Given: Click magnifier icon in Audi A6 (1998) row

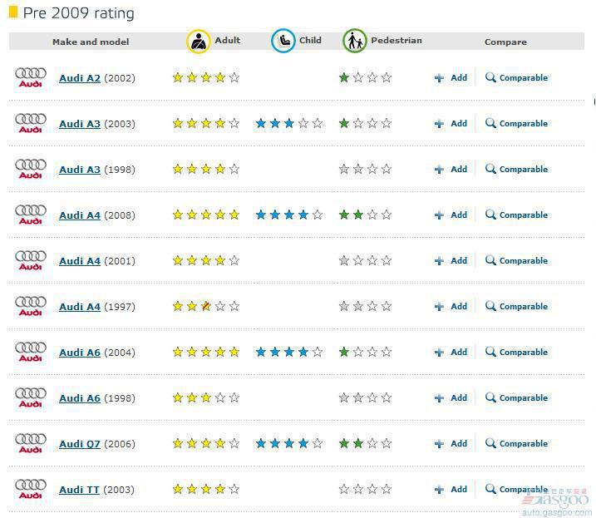Looking at the screenshot, I should (x=490, y=397).
